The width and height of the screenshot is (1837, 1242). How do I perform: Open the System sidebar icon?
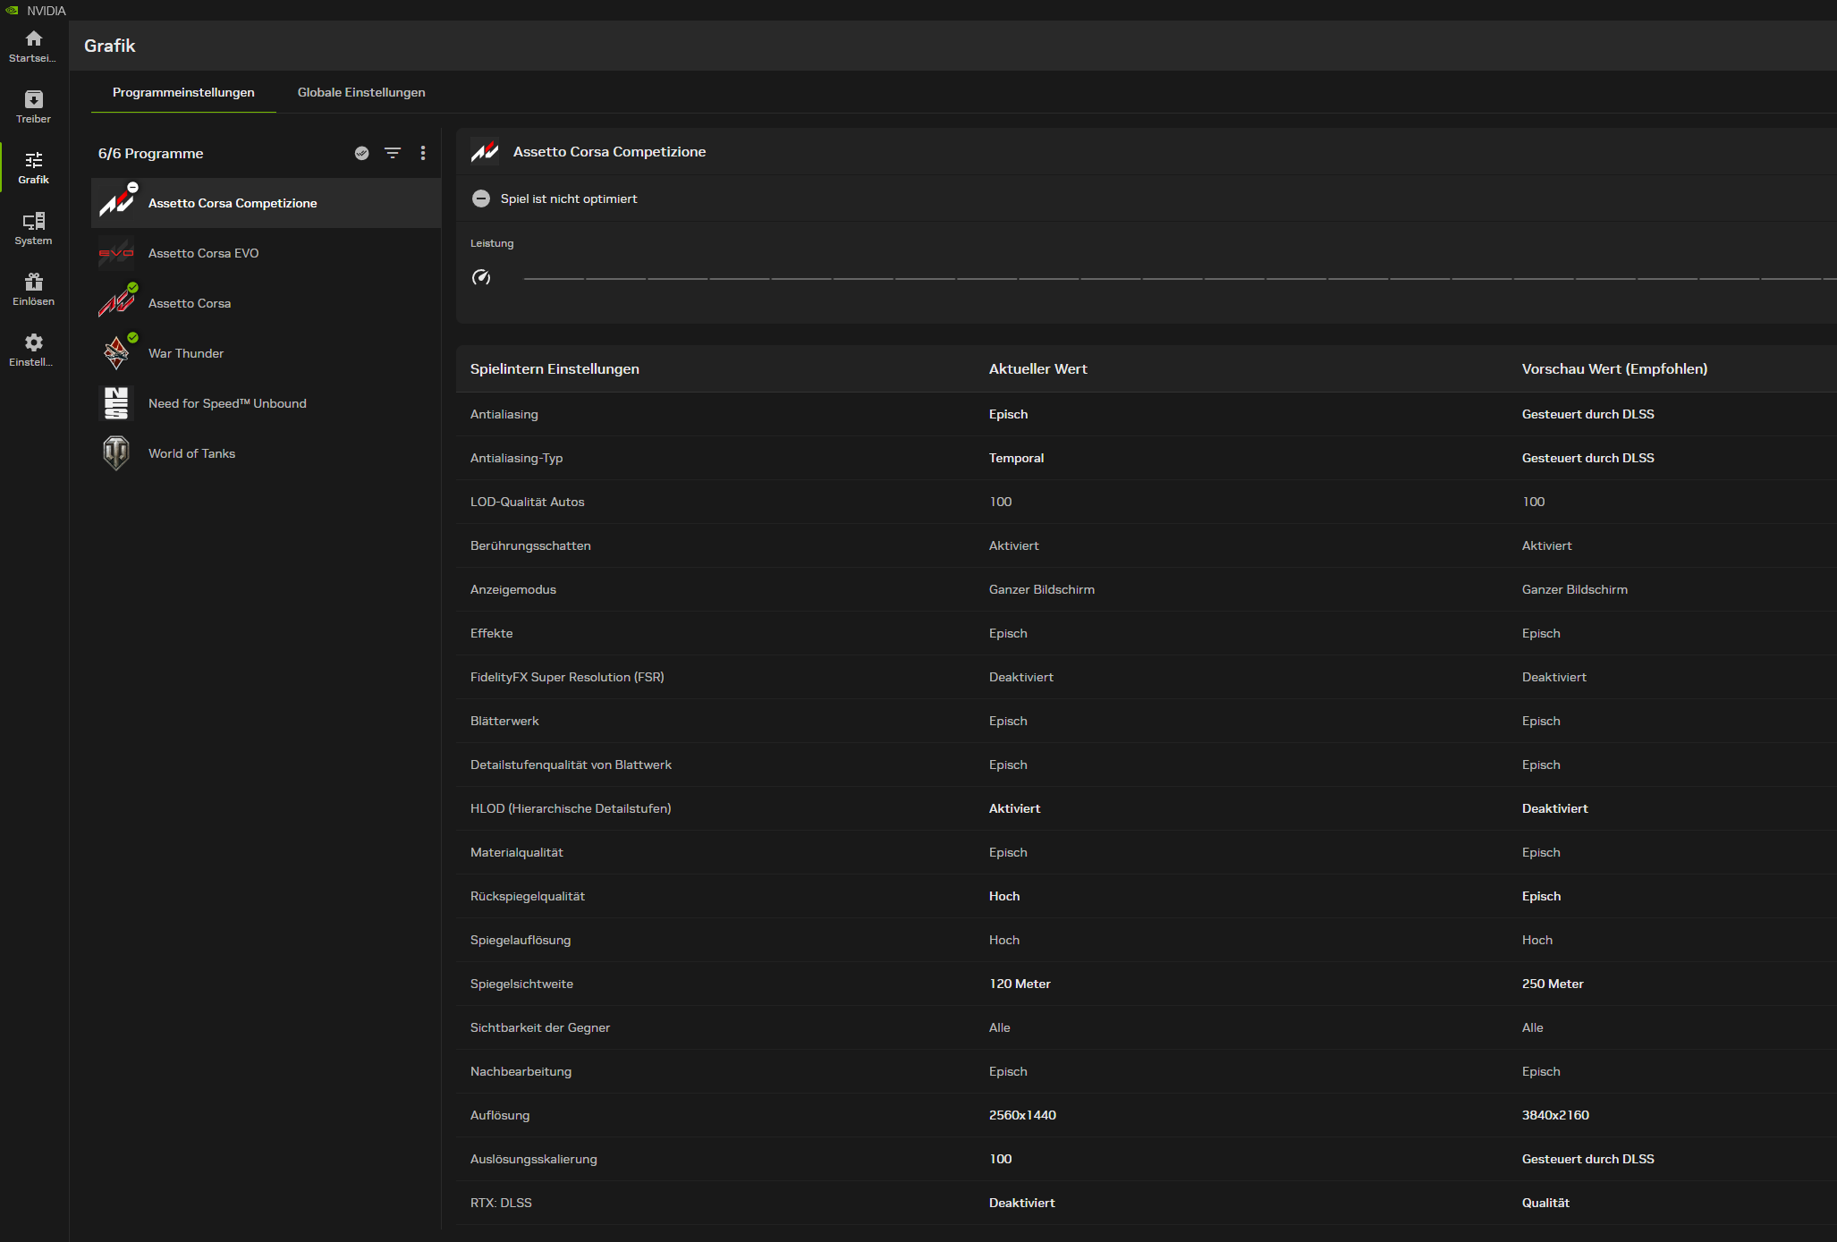pos(33,222)
